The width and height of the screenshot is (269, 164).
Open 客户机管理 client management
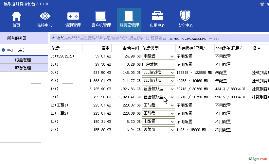(x=101, y=19)
